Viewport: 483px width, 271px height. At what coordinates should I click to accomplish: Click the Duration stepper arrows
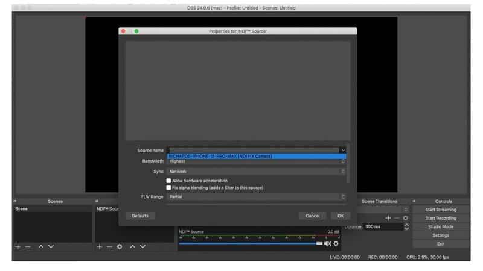point(406,227)
